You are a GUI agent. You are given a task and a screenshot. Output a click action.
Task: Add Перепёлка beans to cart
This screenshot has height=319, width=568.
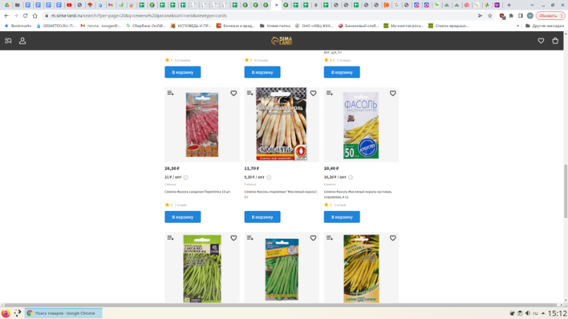(183, 217)
